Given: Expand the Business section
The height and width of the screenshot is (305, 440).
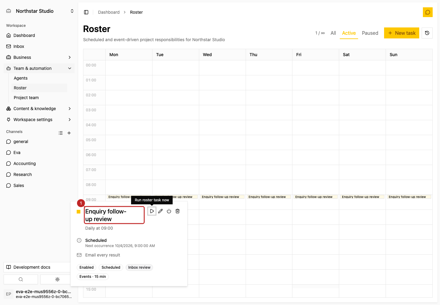Looking at the screenshot, I should click(x=39, y=57).
